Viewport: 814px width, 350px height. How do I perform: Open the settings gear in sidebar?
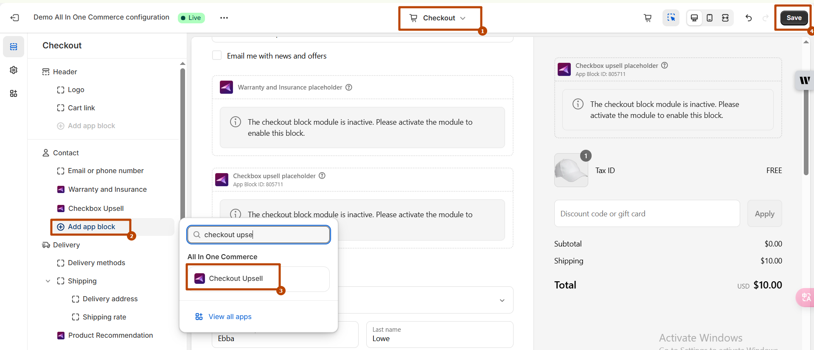14,70
